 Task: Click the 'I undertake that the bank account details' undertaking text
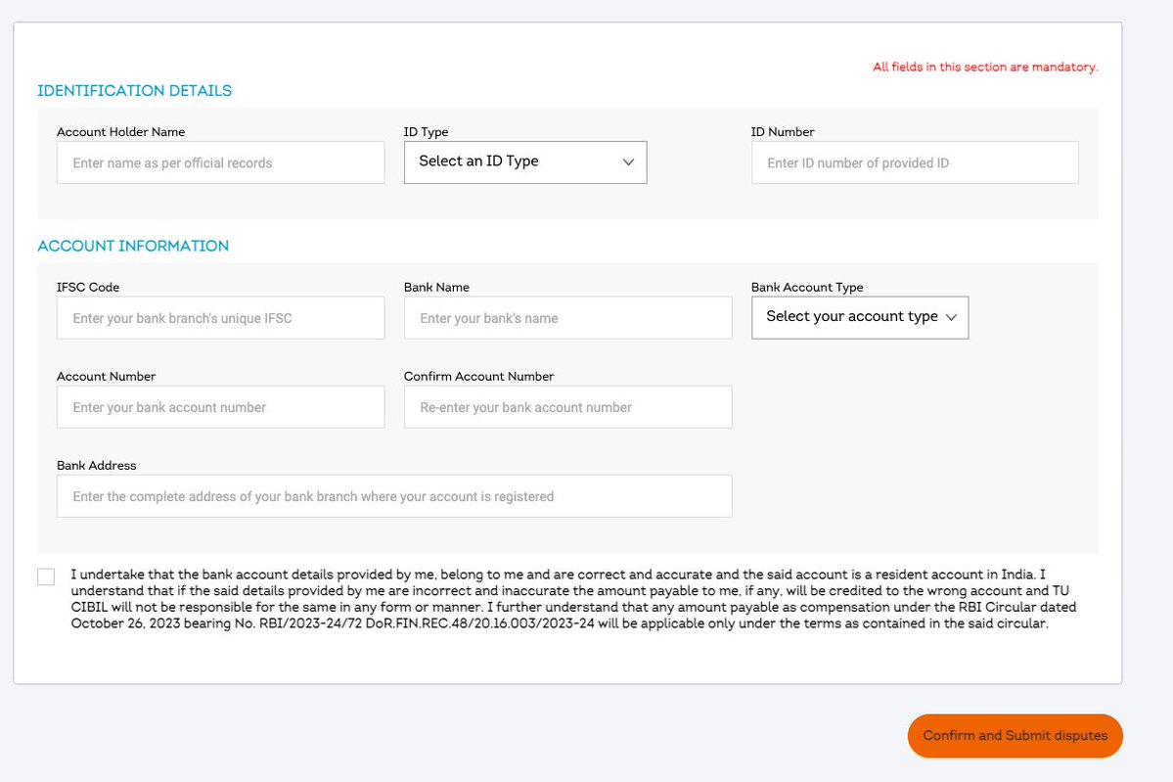pos(573,599)
